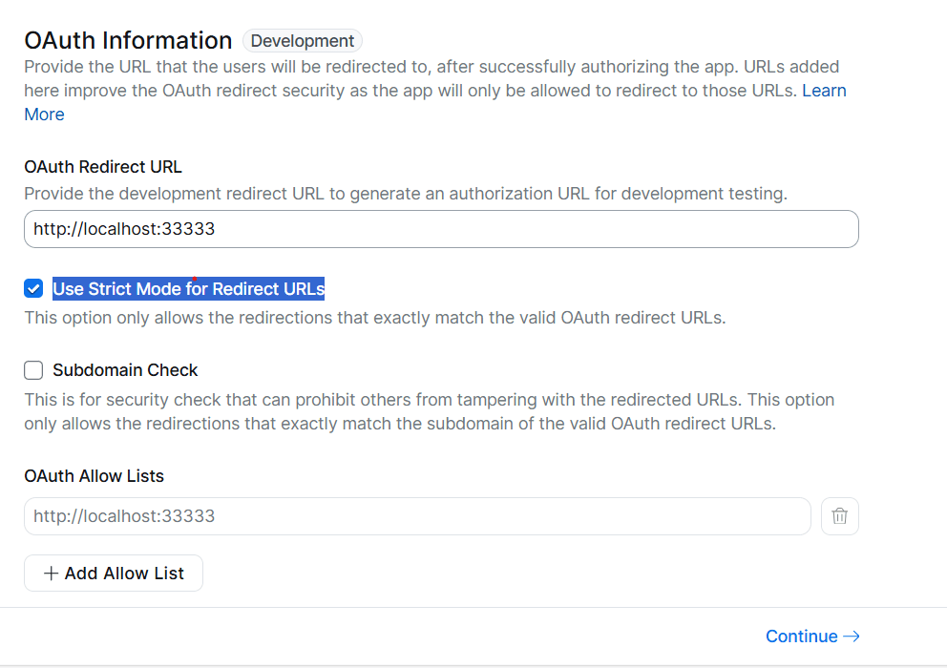This screenshot has width=947, height=668.
Task: Click the Add Allow List button
Action: click(113, 573)
